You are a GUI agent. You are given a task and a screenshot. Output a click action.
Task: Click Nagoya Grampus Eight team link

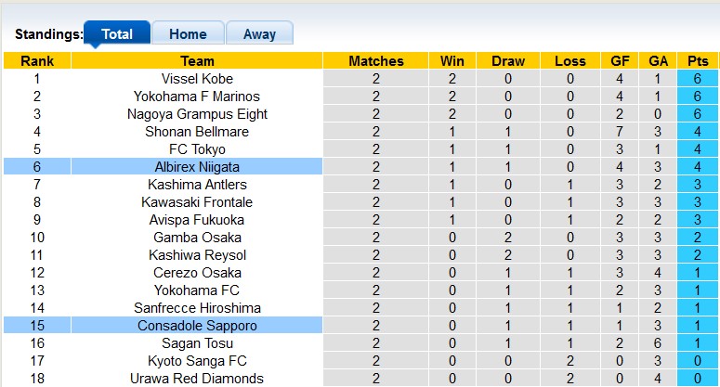197,114
